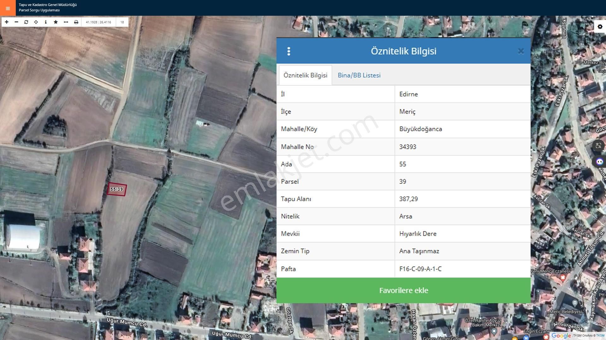This screenshot has height=340, width=606.
Task: Click the İl row label
Action: pyautogui.click(x=283, y=94)
